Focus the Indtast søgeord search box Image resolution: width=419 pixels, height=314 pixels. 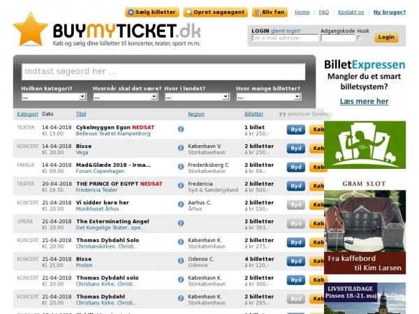click(163, 72)
